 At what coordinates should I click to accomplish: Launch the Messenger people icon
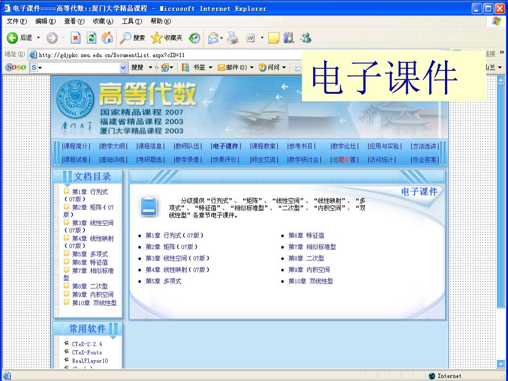pos(306,38)
